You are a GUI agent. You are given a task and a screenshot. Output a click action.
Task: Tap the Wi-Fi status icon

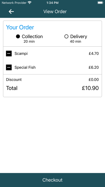(x=29, y=3)
